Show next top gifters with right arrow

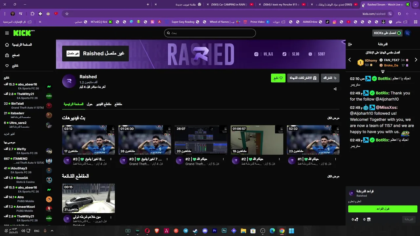(x=416, y=60)
